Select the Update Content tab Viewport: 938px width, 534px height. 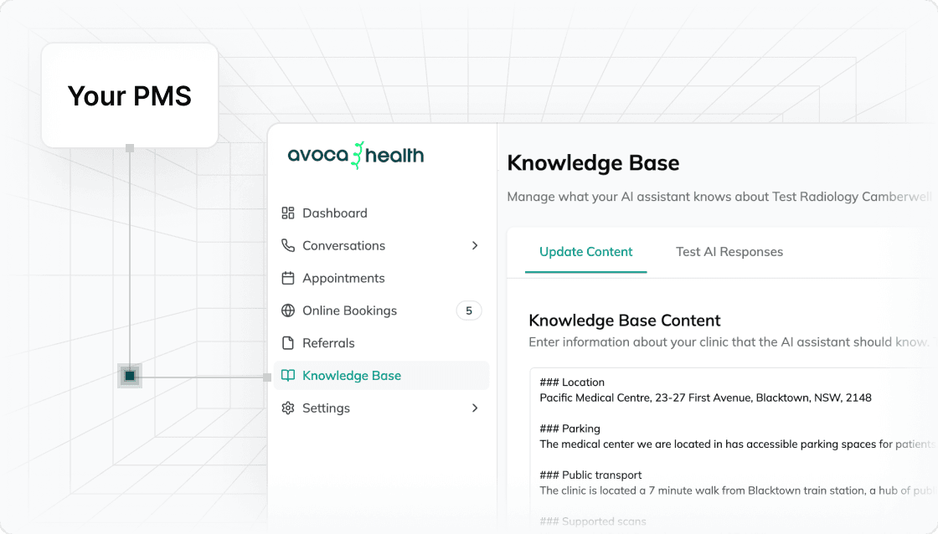tap(585, 251)
